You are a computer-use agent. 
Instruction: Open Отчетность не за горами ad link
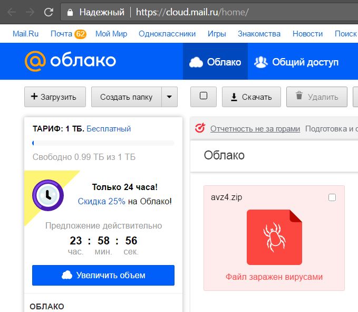[255, 129]
